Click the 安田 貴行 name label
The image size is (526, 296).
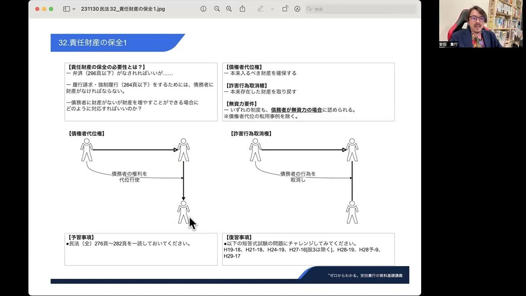coord(448,44)
